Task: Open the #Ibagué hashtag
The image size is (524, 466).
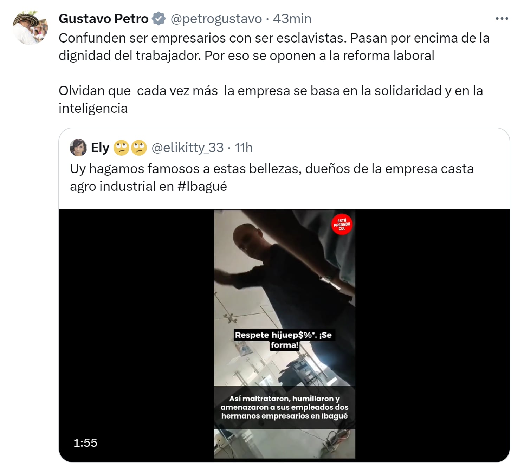Action: 202,186
